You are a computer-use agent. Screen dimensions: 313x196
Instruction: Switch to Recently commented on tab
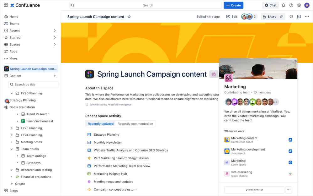[135, 124]
